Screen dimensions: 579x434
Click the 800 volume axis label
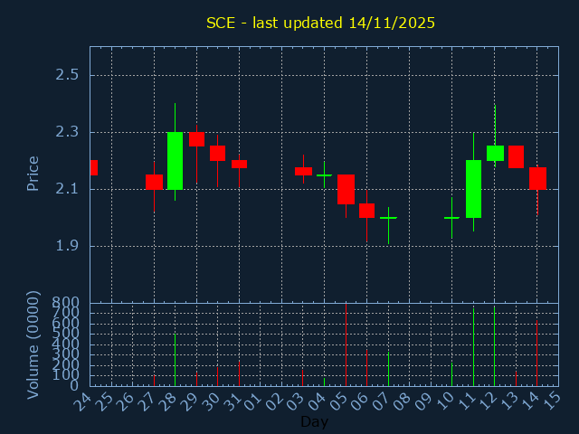tap(67, 303)
